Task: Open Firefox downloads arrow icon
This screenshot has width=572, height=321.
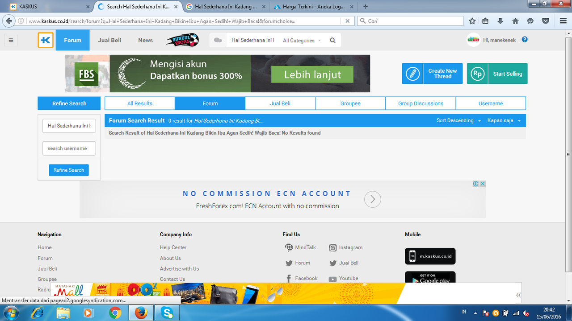Action: pyautogui.click(x=500, y=21)
